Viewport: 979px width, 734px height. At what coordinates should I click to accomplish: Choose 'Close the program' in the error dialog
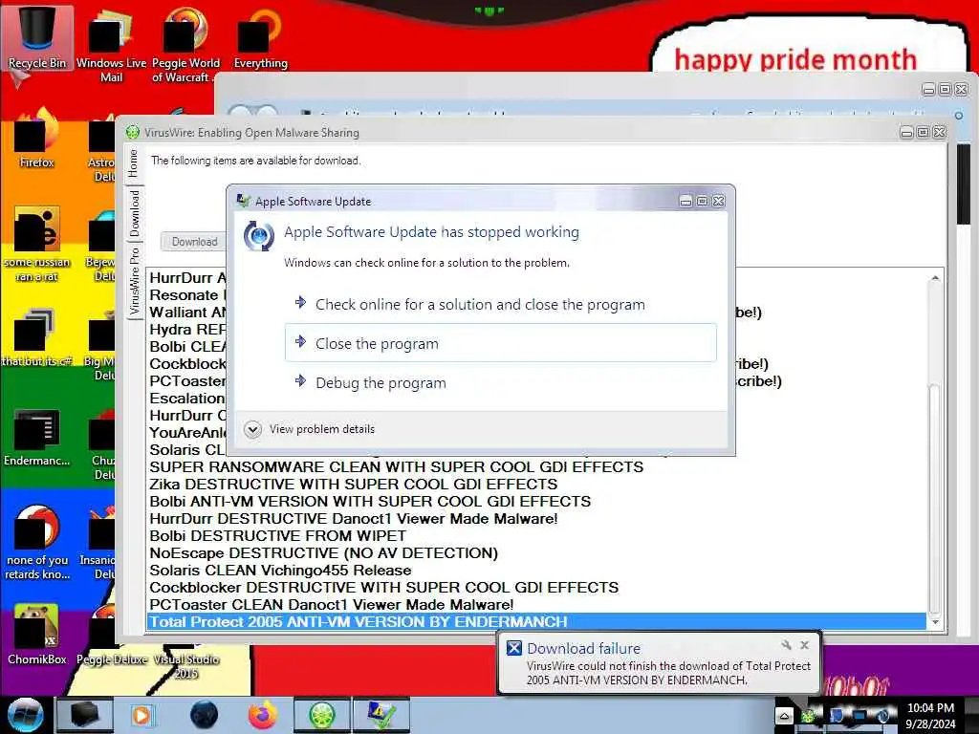click(x=500, y=343)
